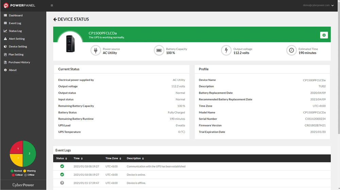Sort event logs by Description column
The image size is (340, 190).
135,158
